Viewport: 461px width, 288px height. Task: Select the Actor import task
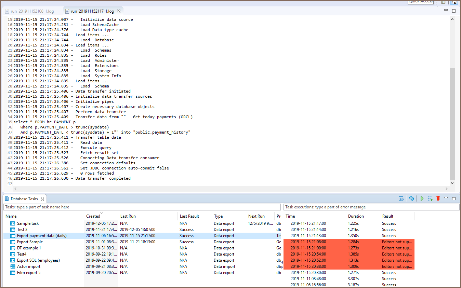coord(29,266)
